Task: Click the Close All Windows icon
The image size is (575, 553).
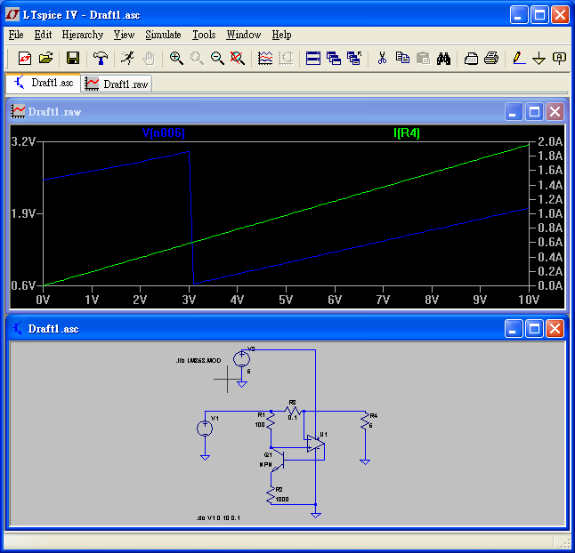Action: click(354, 58)
